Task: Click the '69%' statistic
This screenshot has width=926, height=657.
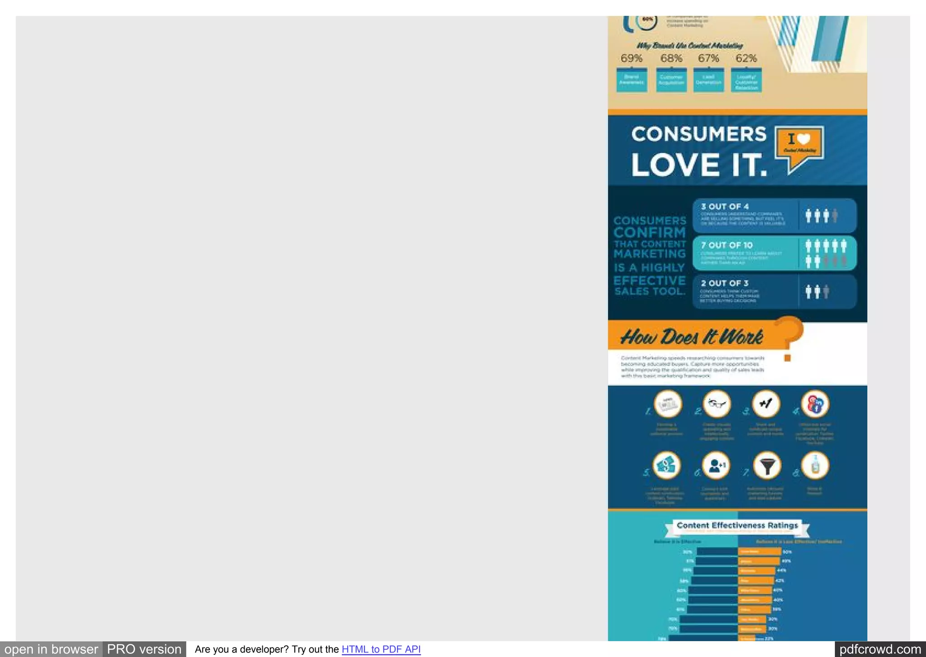Action: pos(632,58)
